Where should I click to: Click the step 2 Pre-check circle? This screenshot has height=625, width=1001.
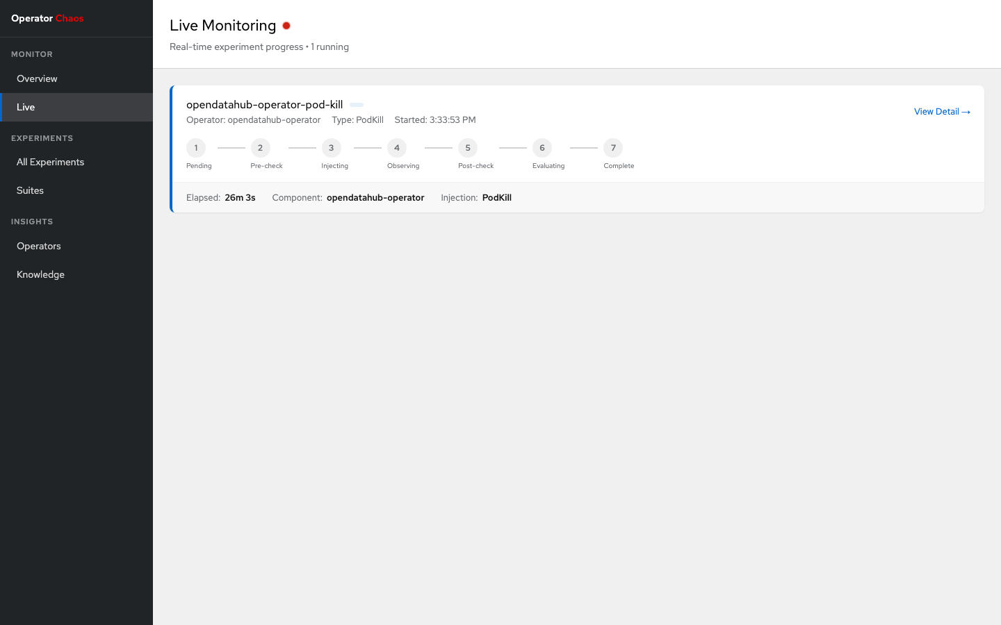click(261, 148)
